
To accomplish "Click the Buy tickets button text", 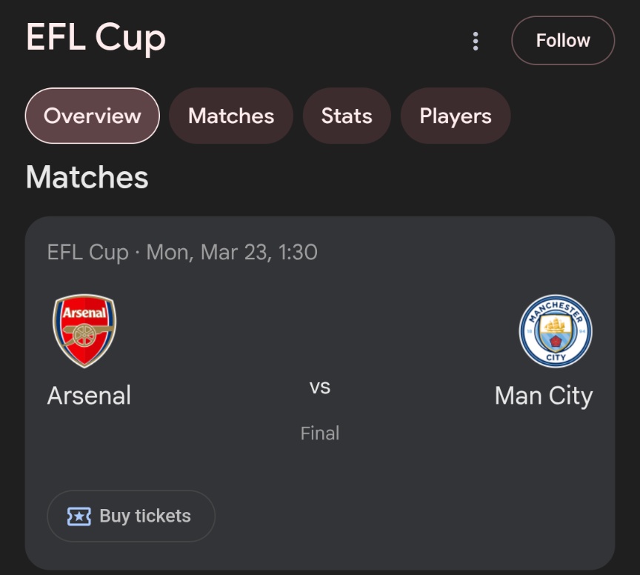I will pyautogui.click(x=145, y=516).
